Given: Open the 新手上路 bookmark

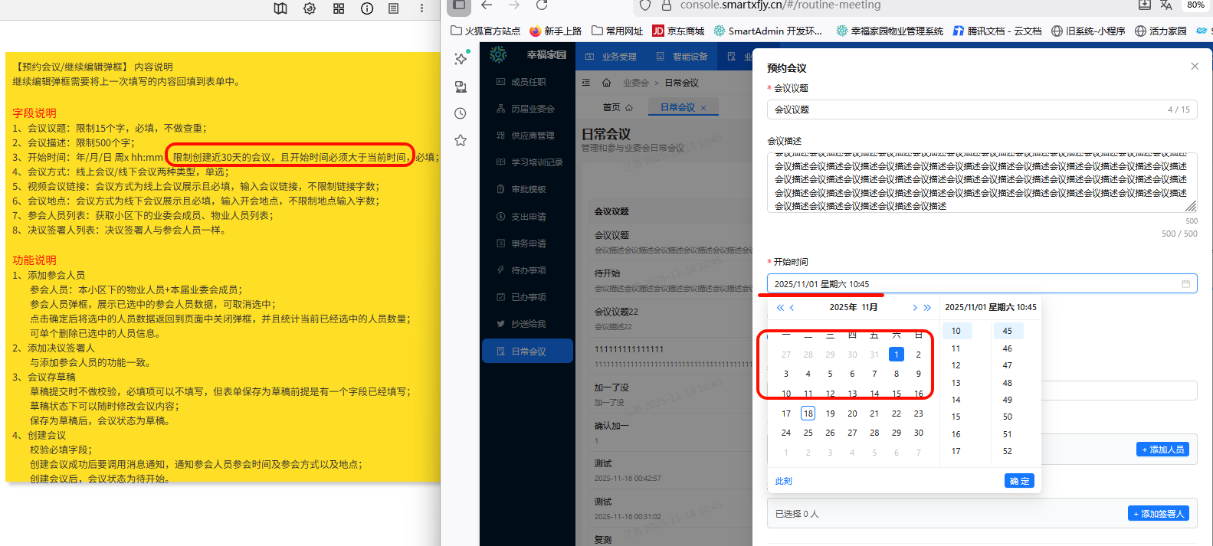Looking at the screenshot, I should pos(556,31).
